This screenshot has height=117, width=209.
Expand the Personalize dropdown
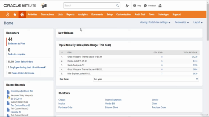182,22
